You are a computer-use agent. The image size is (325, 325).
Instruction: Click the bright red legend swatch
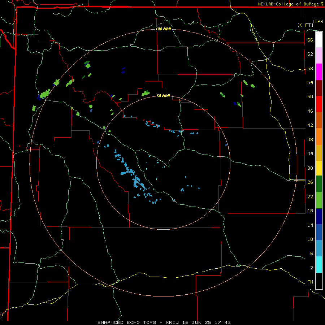(319, 104)
